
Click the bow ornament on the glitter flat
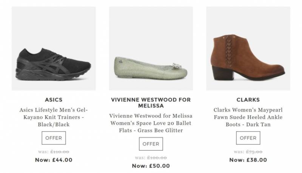pos(175,65)
